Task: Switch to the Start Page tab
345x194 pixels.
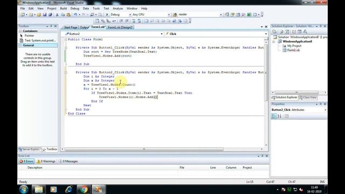Action: point(71,27)
